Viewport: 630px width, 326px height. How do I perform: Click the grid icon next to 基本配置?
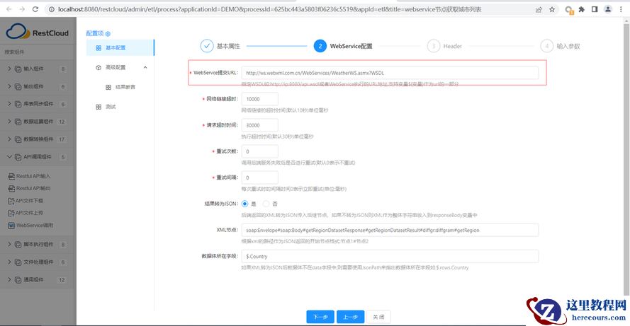coord(99,47)
